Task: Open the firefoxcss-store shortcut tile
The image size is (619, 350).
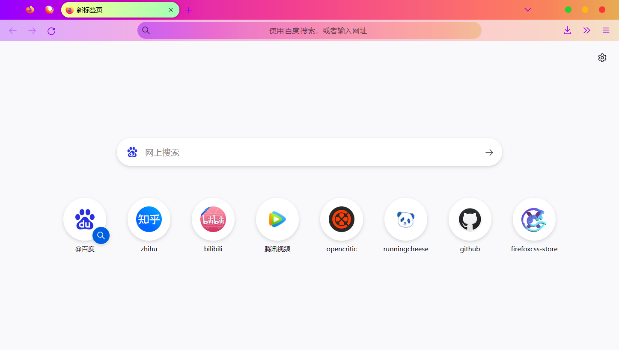Action: [x=534, y=219]
